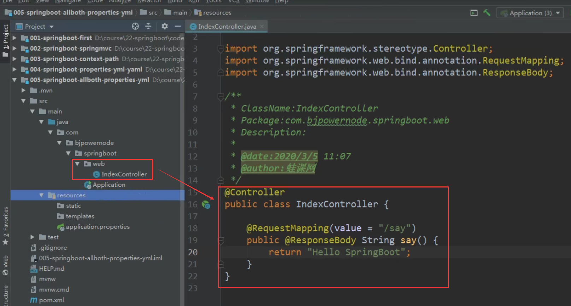Toggle the 2: Favorites tool window button

[5, 226]
